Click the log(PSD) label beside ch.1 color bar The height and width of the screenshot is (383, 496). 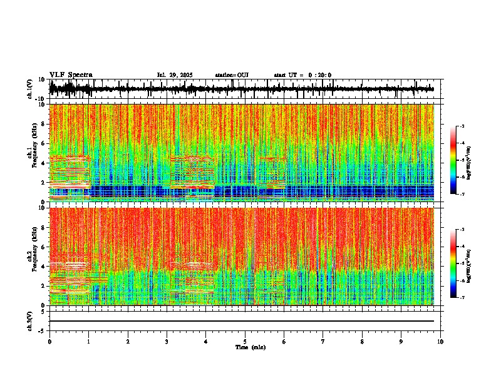[469, 163]
